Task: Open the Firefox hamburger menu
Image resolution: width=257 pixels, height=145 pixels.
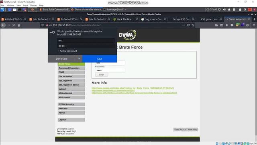Action: (x=254, y=25)
